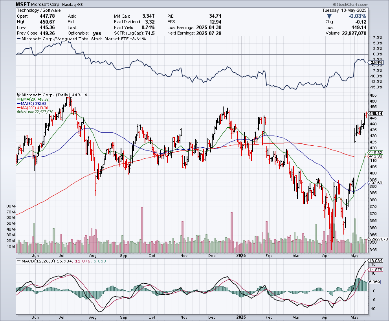The width and height of the screenshot is (389, 321).
Task: Click the 80M label on the volume axis
Action: [11, 206]
